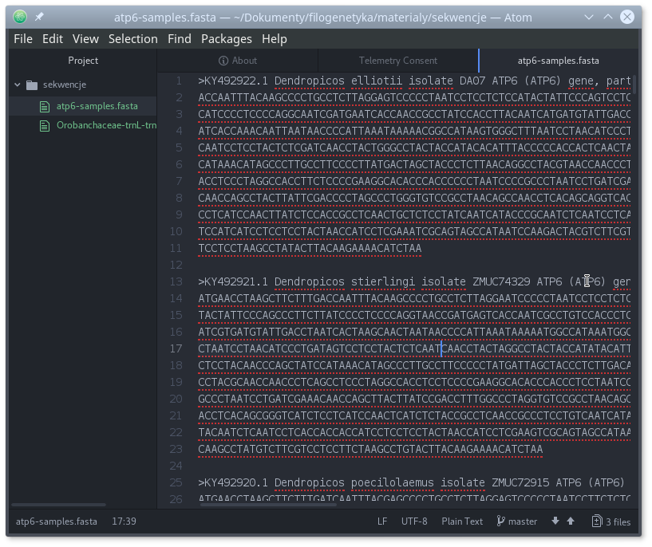The width and height of the screenshot is (652, 547).
Task: Open the Packages menu
Action: coord(226,38)
